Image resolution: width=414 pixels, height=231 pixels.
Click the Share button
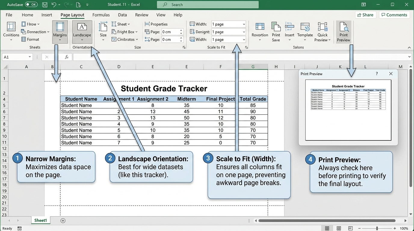click(366, 15)
